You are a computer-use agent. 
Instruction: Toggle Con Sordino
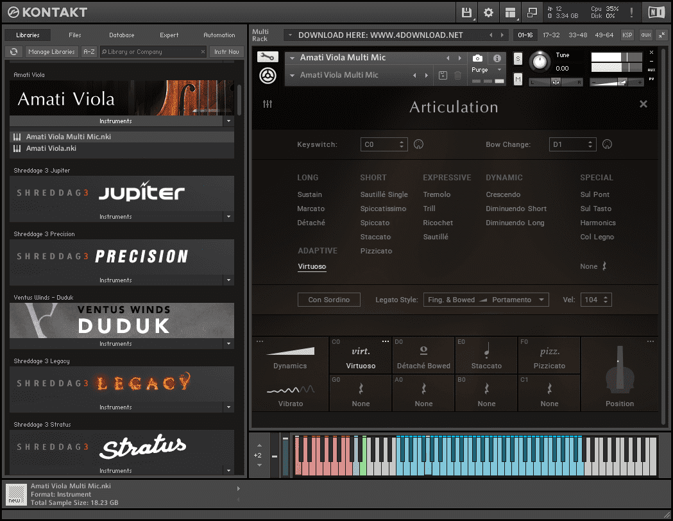coord(328,300)
